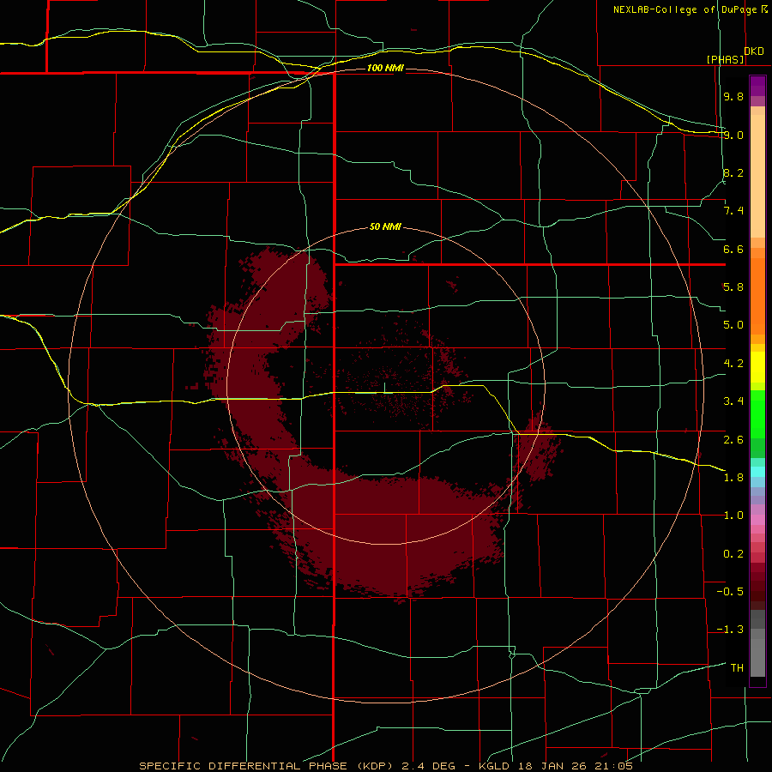Click the 9.8 color scale value
The height and width of the screenshot is (772, 772).
733,96
